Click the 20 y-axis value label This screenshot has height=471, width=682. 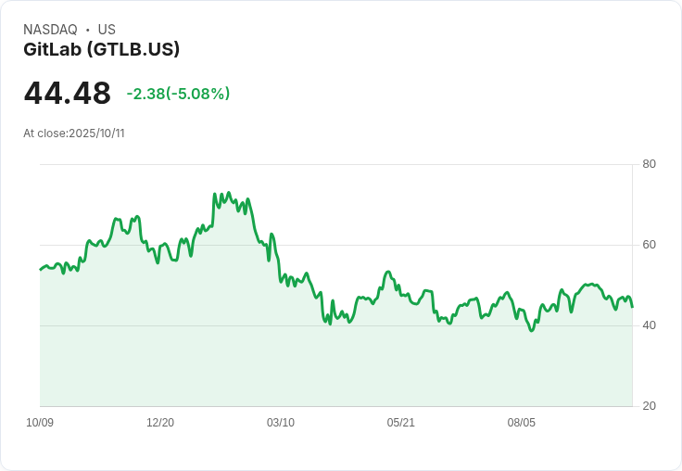tap(649, 406)
